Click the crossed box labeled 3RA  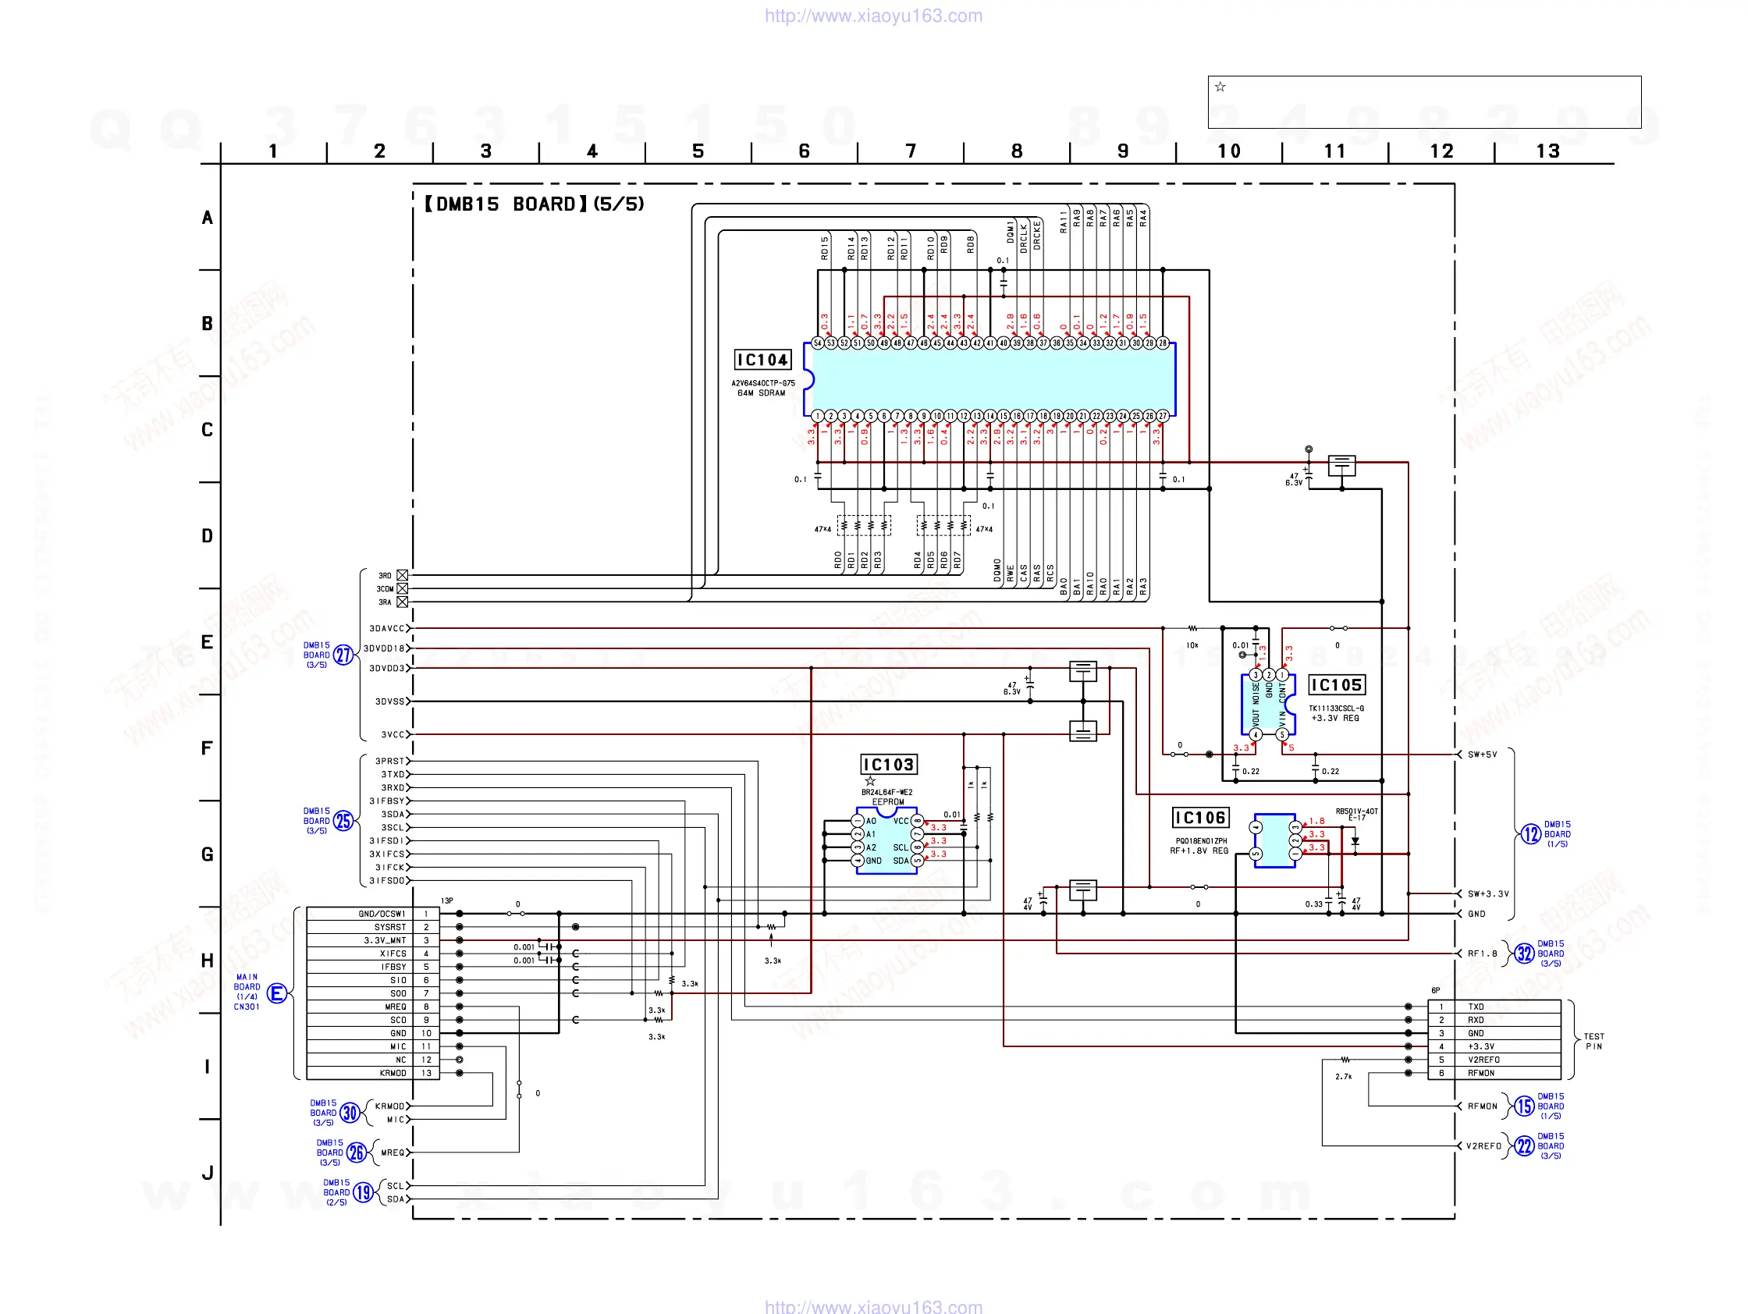[402, 602]
